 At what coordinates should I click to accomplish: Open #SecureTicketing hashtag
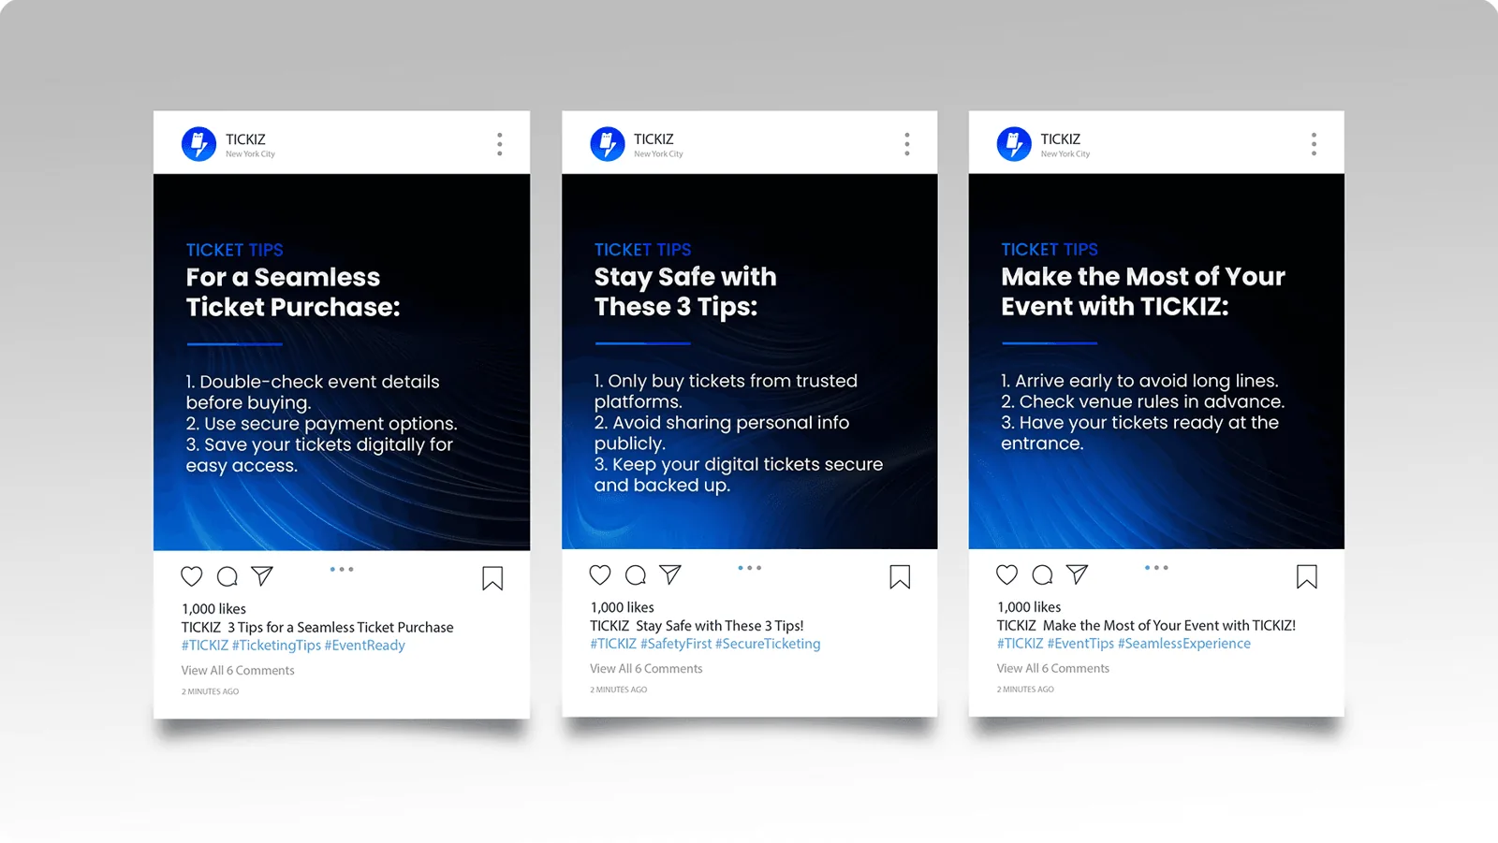[768, 644]
